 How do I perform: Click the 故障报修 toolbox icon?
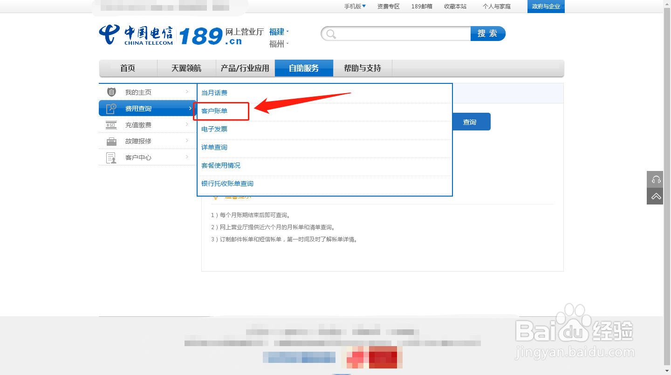tap(111, 141)
